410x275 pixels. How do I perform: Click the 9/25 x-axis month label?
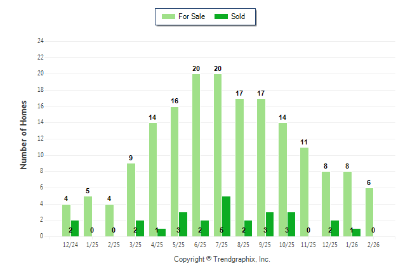265,244
